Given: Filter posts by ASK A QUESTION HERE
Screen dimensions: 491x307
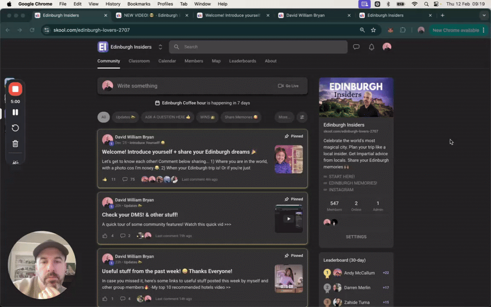Looking at the screenshot, I should pyautogui.click(x=167, y=117).
